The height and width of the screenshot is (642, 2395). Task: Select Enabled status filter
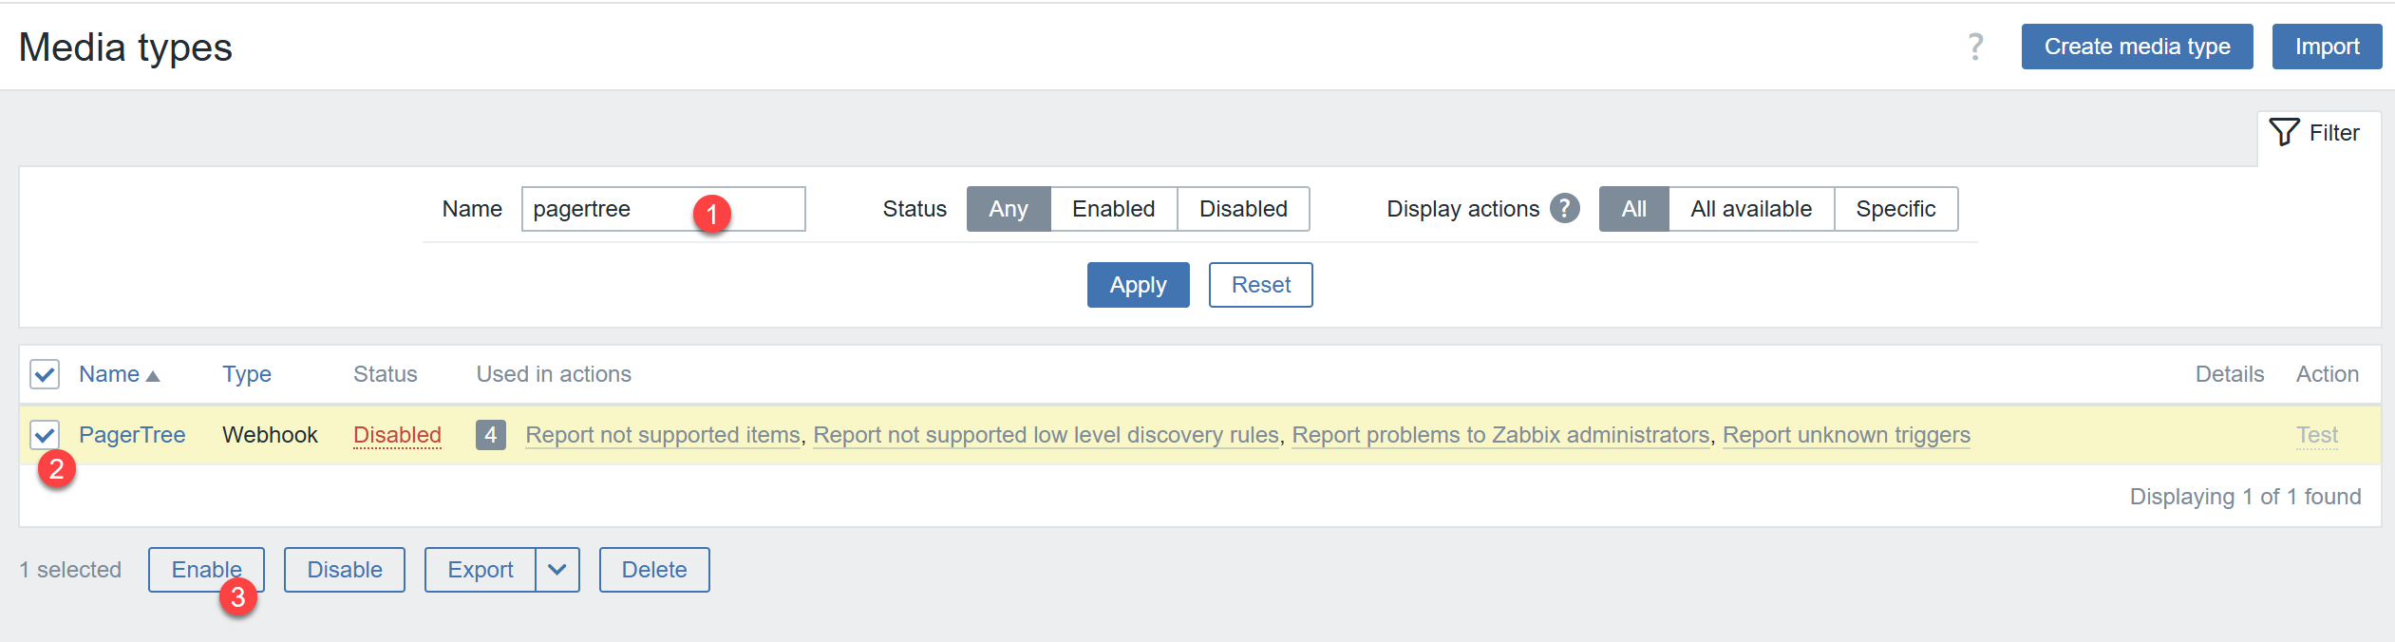[1113, 209]
